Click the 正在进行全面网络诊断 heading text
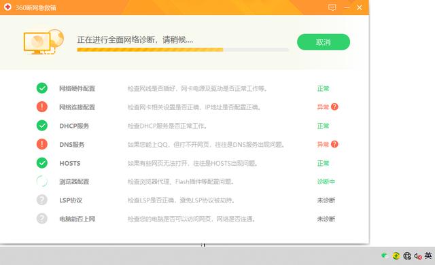The height and width of the screenshot is (265, 435). click(135, 39)
